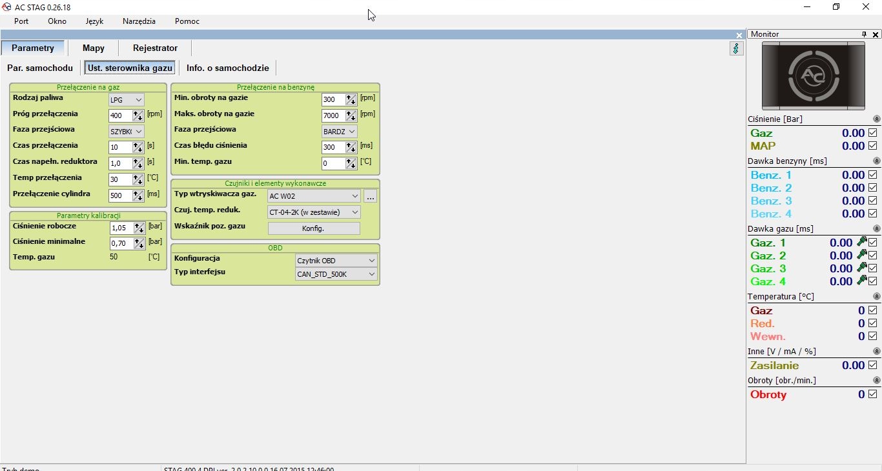Collapse the Temperatura [°C] section icon
This screenshot has width=882, height=471.
(876, 296)
